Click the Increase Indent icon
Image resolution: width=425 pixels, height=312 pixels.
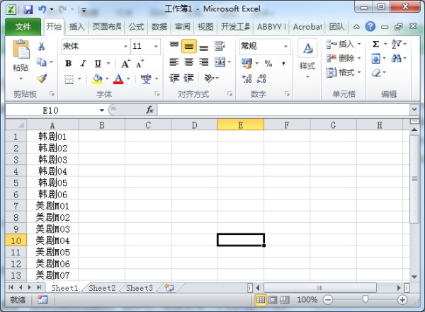coord(188,78)
